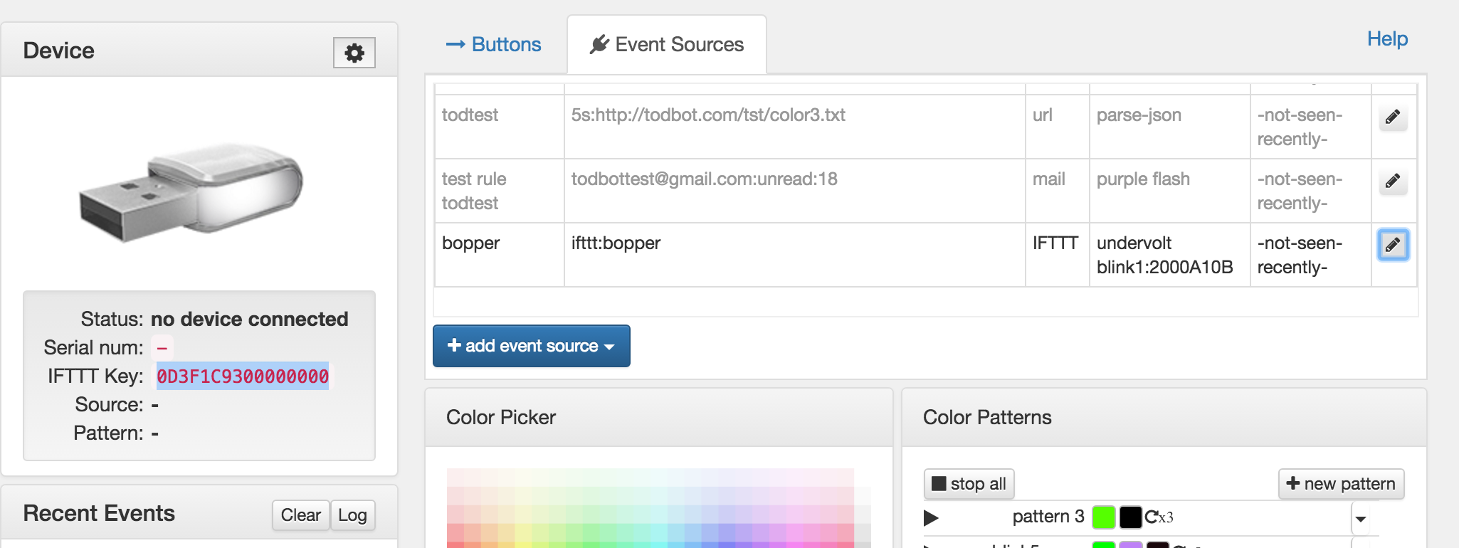Open device settings gear menu
The image size is (1459, 548).
point(354,53)
